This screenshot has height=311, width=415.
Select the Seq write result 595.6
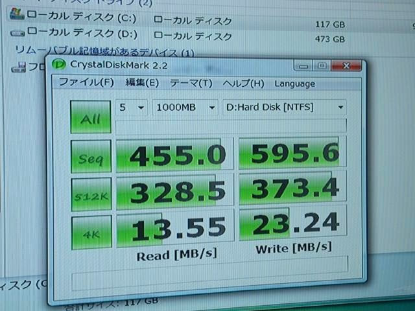coord(292,153)
